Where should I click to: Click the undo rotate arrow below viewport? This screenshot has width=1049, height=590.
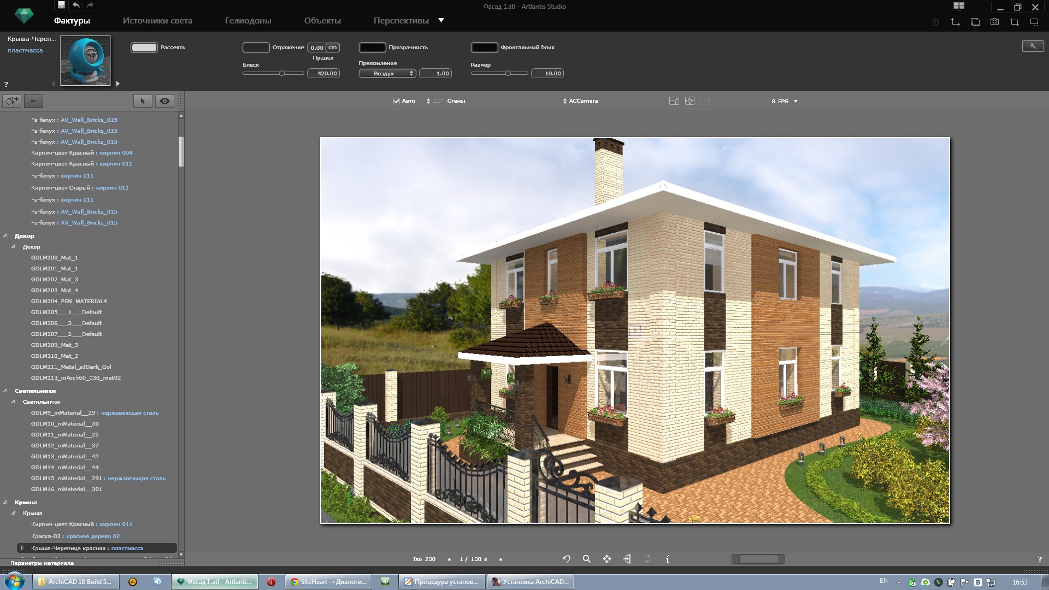click(566, 559)
